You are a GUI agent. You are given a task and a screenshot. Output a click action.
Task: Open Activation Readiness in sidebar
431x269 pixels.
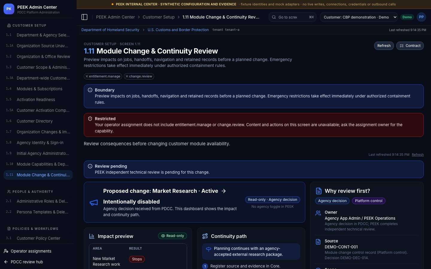[x=38, y=100]
